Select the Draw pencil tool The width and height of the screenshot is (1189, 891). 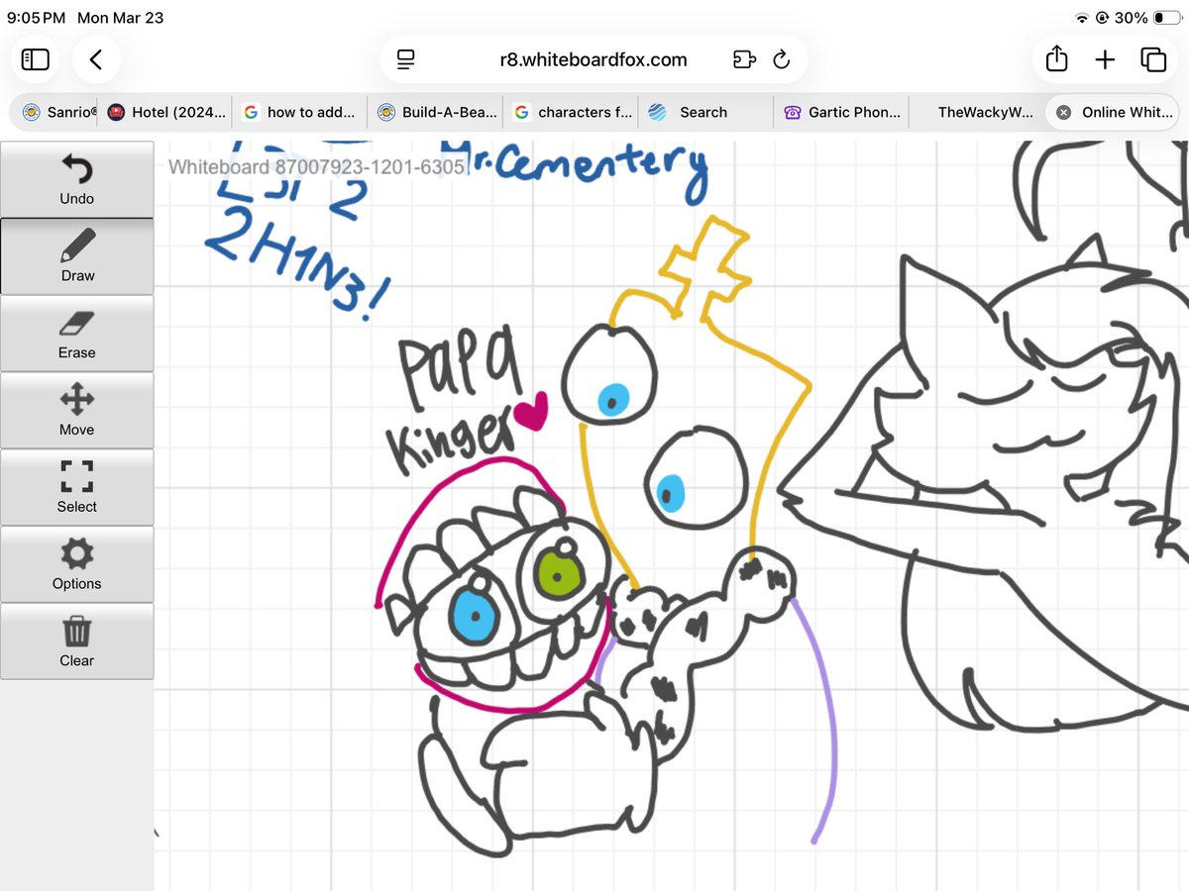coord(77,255)
